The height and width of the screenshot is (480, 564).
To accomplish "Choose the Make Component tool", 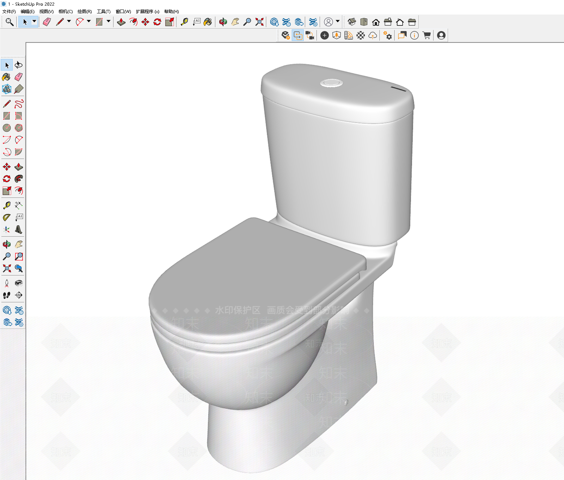I will click(x=6, y=89).
